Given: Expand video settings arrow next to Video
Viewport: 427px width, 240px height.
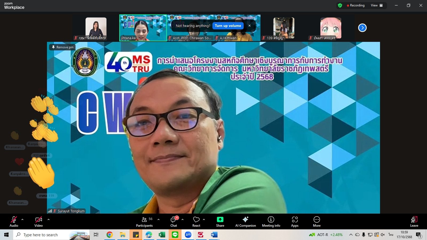Looking at the screenshot, I should point(49,219).
